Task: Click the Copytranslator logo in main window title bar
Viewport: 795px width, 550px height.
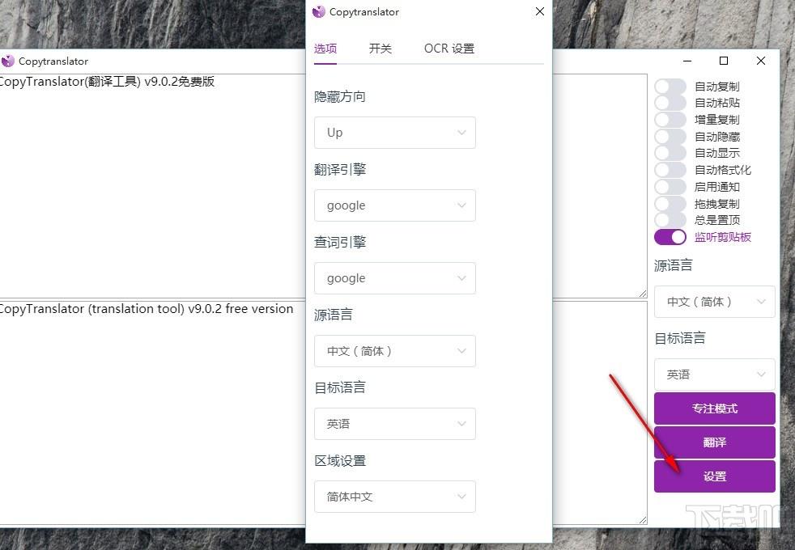Action: tap(7, 61)
